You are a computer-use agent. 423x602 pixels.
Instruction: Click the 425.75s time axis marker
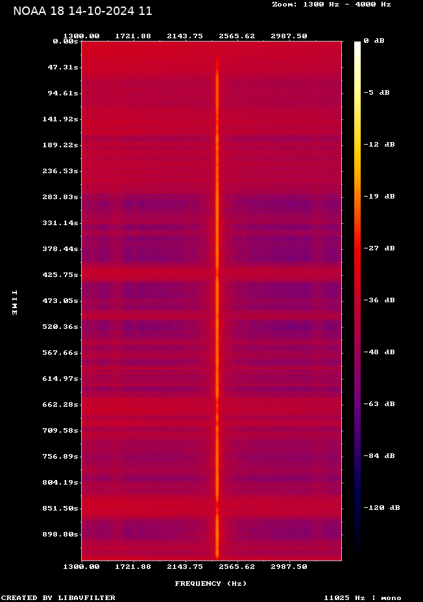60,274
